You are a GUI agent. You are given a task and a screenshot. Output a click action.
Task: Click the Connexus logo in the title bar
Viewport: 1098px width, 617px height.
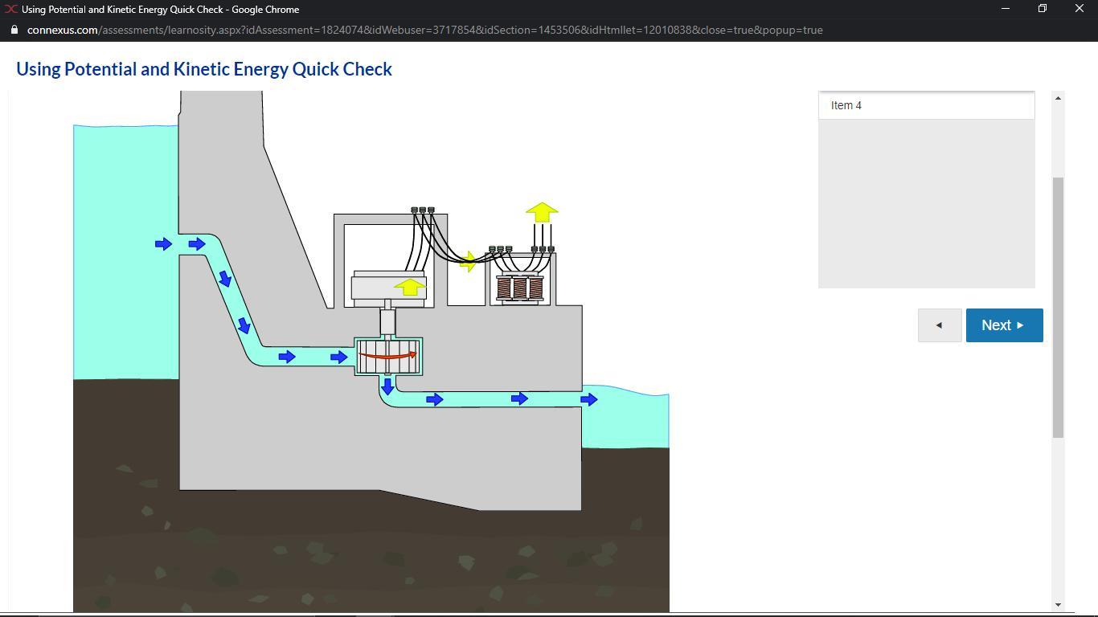tap(10, 10)
